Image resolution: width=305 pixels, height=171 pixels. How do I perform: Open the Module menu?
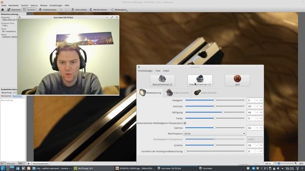(x=43, y=5)
